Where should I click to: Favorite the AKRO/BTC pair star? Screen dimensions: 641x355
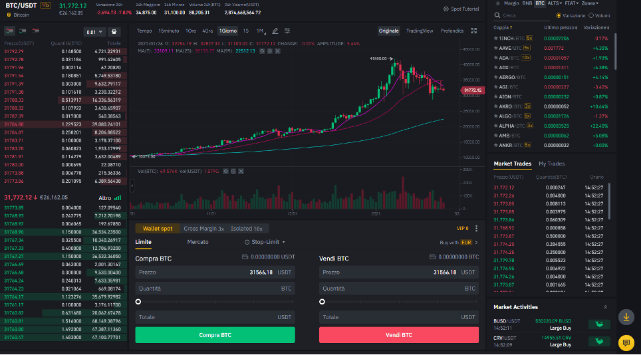pos(496,106)
